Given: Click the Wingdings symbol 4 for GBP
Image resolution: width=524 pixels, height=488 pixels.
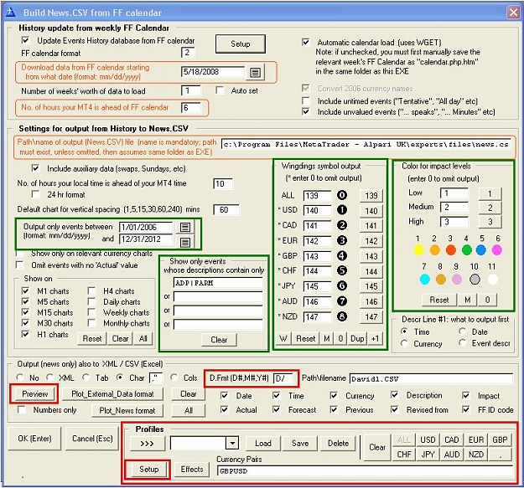Looking at the screenshot, I should point(341,256).
